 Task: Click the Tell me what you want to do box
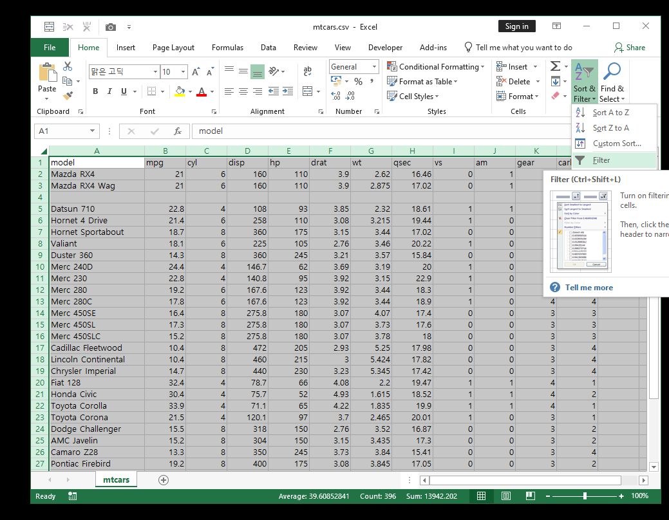click(518, 48)
